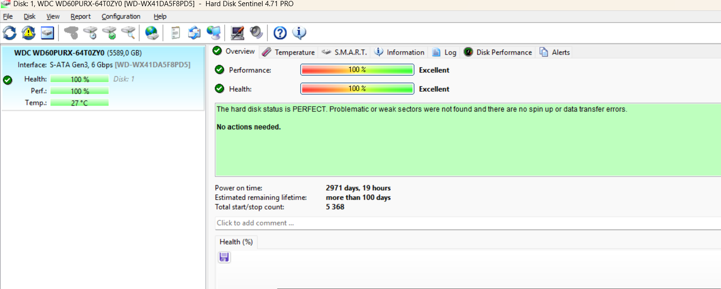This screenshot has height=289, width=721.
Task: Click the 'Click to add comment' field
Action: click(x=468, y=223)
